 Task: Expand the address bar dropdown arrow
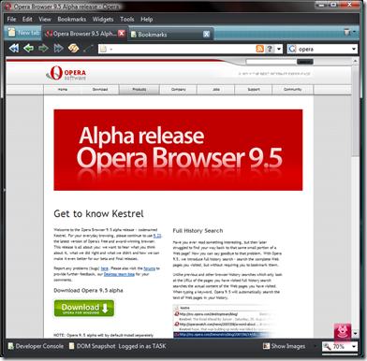point(279,49)
